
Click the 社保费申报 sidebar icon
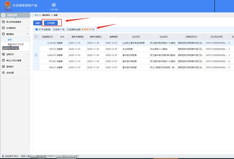tap(3, 28)
